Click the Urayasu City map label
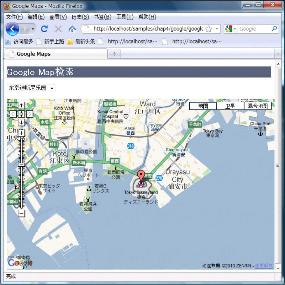Viewport: 285px width, 285px height. click(x=177, y=180)
